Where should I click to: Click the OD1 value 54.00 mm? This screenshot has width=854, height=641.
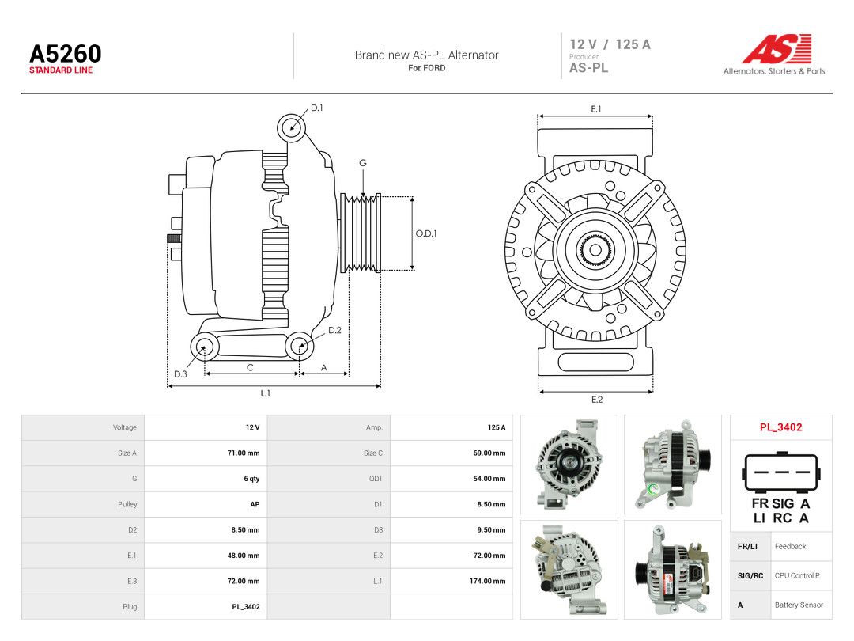[x=489, y=479]
